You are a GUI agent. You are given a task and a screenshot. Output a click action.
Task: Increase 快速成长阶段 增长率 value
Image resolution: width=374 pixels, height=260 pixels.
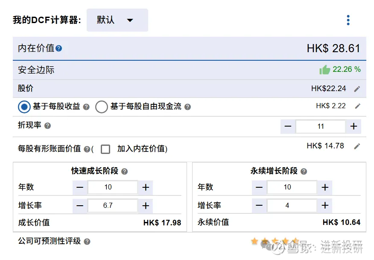click(x=146, y=206)
